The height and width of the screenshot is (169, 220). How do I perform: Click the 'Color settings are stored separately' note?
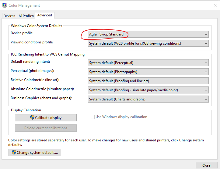[x=106, y=142]
